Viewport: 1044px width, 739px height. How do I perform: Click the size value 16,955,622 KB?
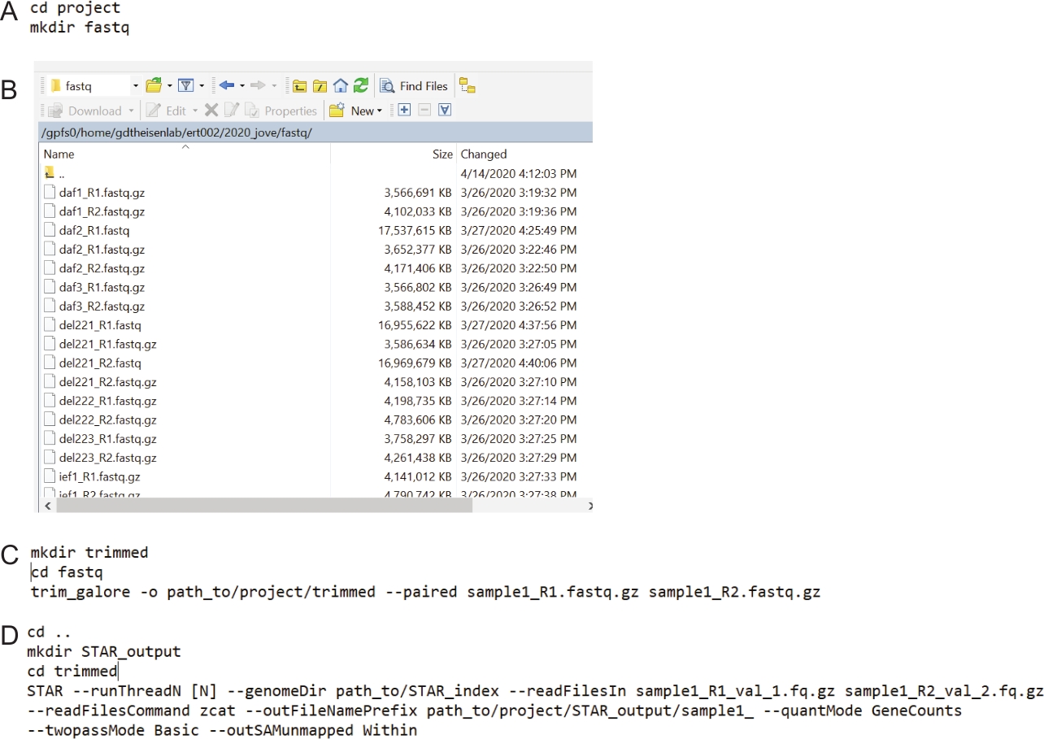point(414,325)
